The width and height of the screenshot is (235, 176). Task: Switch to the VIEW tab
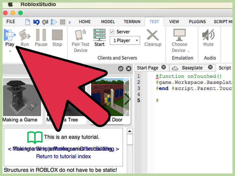coord(174,22)
